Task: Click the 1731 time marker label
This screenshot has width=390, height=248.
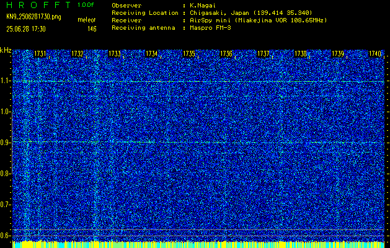Action: tap(40, 54)
